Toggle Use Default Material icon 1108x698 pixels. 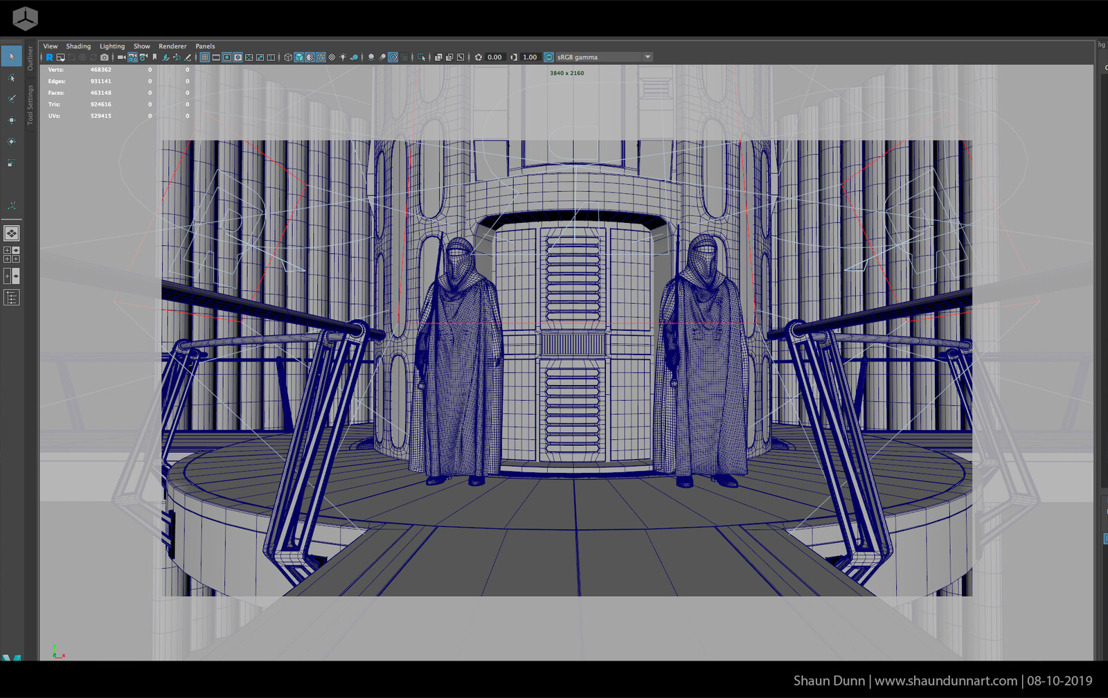pos(310,57)
